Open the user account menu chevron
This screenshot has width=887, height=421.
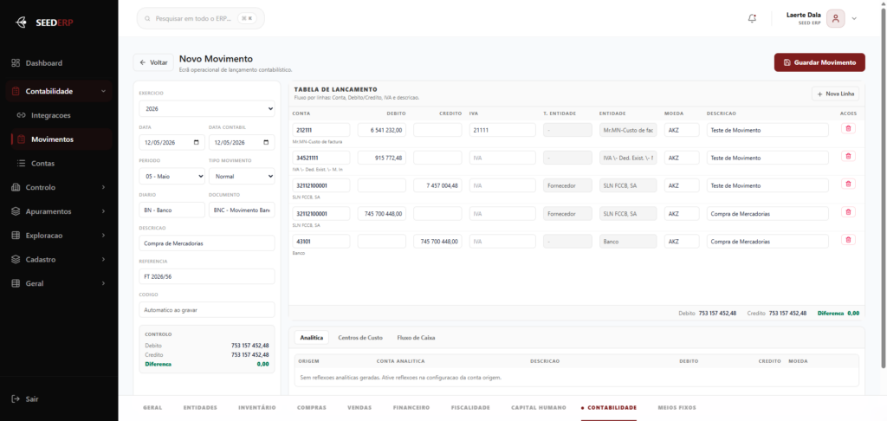pyautogui.click(x=854, y=18)
